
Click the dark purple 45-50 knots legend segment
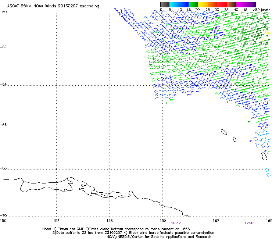(x=251, y=4)
